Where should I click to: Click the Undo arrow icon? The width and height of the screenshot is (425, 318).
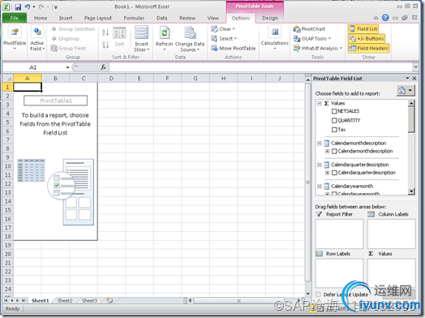coord(28,6)
